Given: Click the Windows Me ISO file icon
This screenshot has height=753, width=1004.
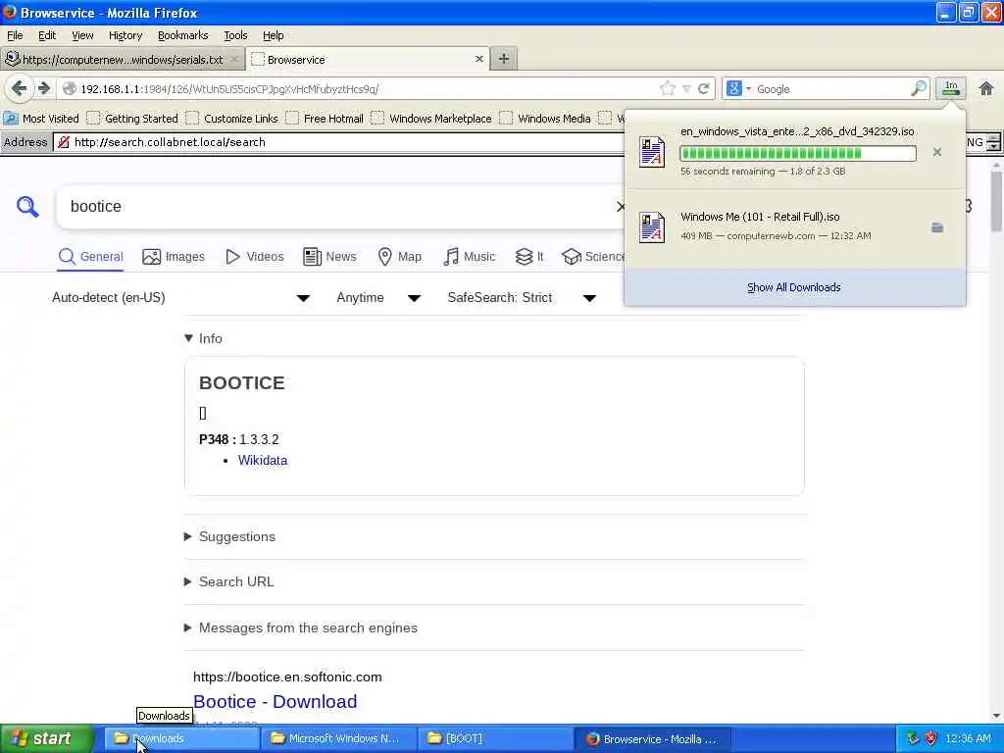Looking at the screenshot, I should pos(652,227).
